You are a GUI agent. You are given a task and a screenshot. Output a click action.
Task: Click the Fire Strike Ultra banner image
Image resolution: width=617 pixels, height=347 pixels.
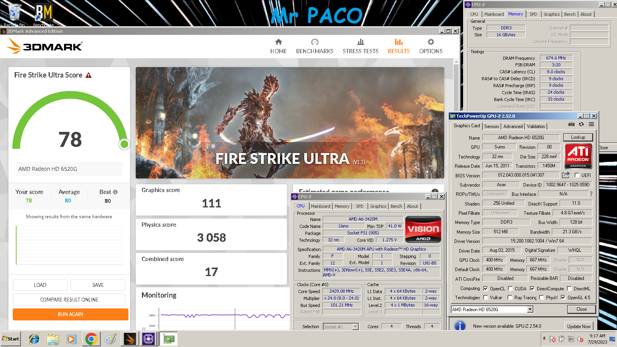290,123
